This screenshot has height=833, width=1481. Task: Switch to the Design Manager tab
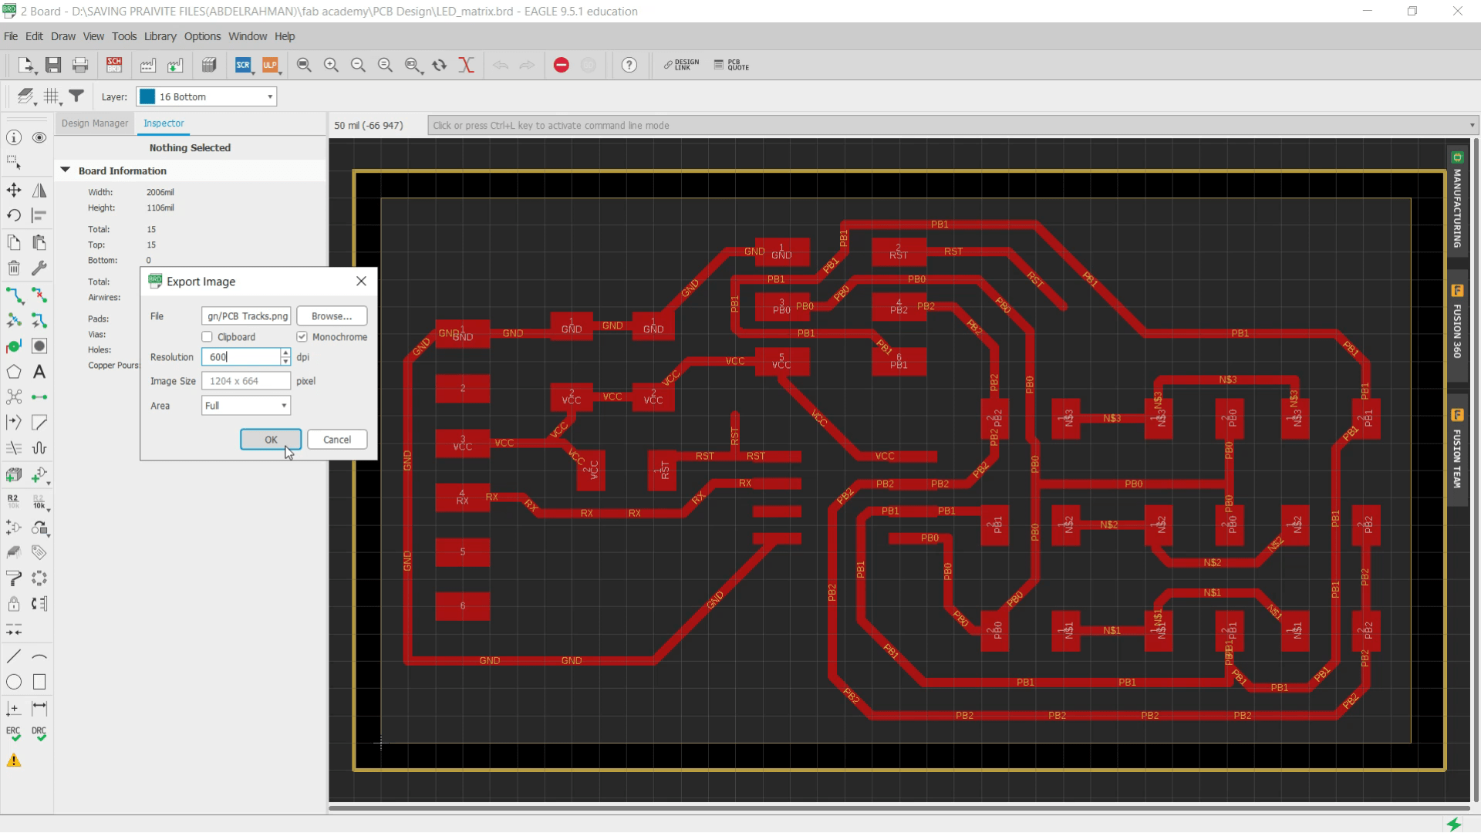click(94, 123)
